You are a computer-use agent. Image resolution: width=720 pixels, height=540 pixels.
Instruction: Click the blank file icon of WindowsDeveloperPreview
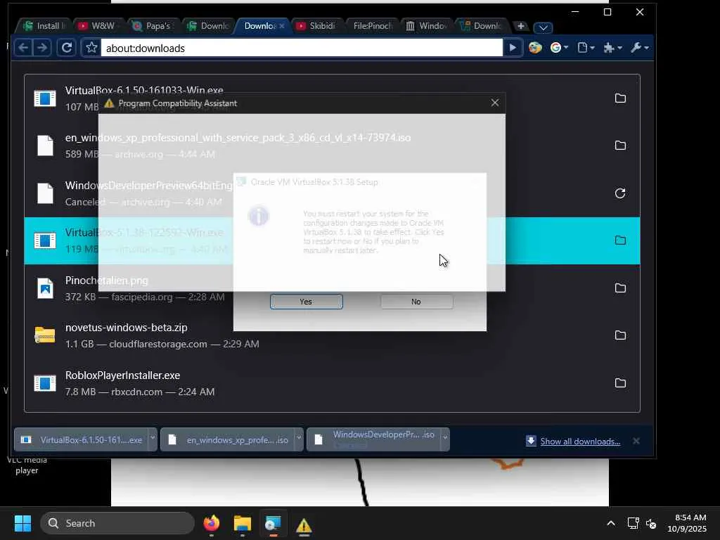pos(45,193)
